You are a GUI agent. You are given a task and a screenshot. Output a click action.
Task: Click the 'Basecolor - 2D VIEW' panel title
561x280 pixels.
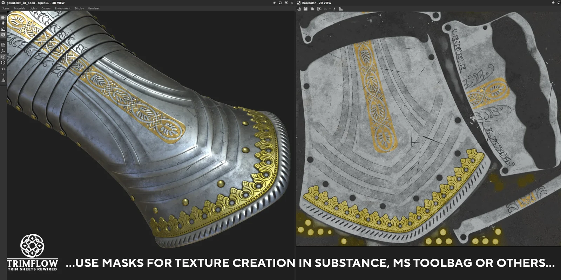tap(317, 3)
